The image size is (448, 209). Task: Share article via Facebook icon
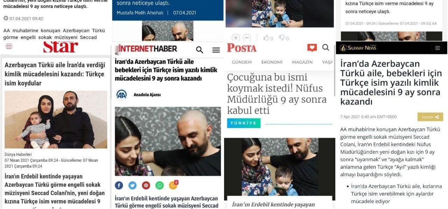point(119,185)
